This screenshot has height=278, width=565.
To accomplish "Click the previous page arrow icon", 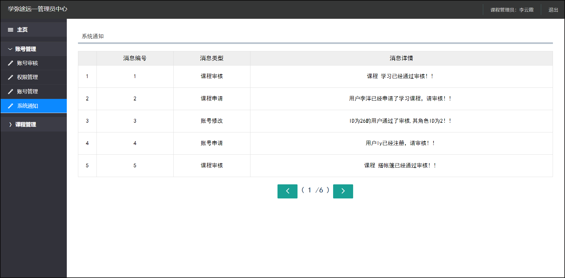I will tap(287, 191).
